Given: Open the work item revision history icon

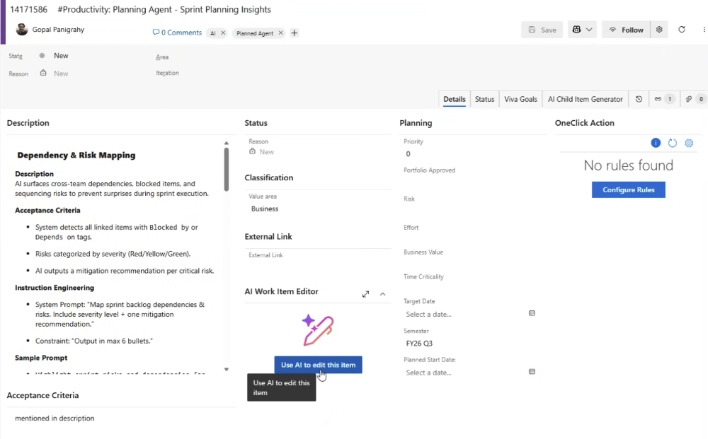Looking at the screenshot, I should pos(638,99).
